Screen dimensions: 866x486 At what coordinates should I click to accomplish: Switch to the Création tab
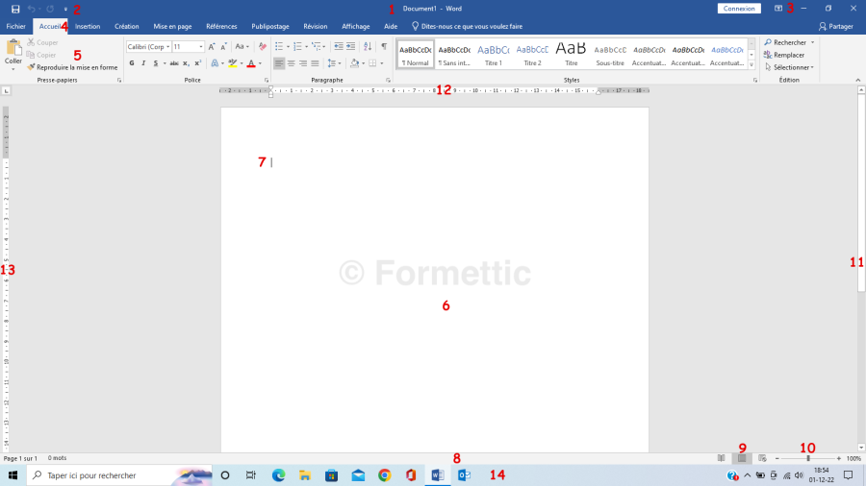(126, 26)
